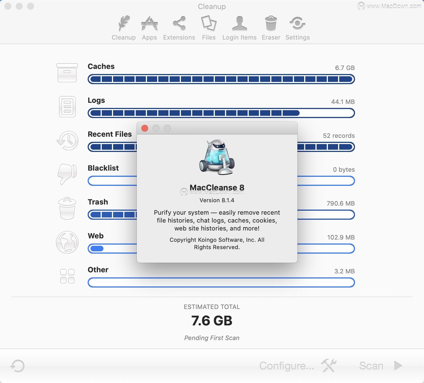Click the Configure... button text
Viewport: 424px width, 383px height.
[287, 366]
